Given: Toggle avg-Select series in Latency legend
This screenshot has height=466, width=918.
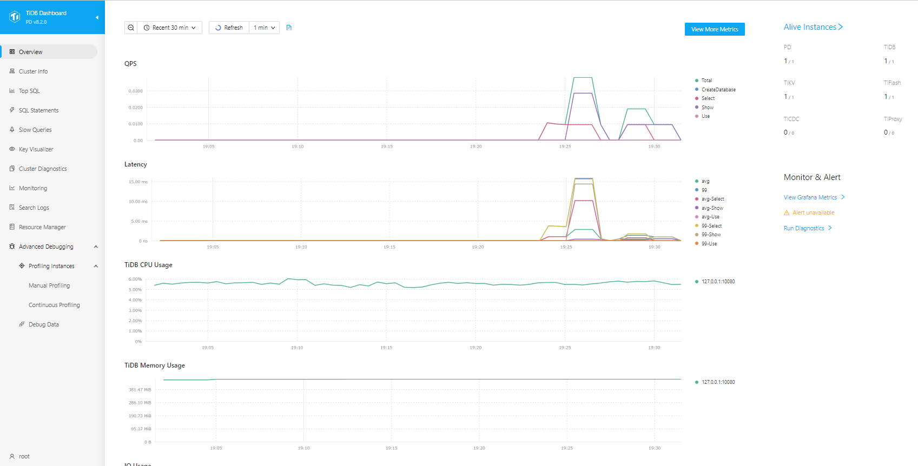Looking at the screenshot, I should [710, 199].
